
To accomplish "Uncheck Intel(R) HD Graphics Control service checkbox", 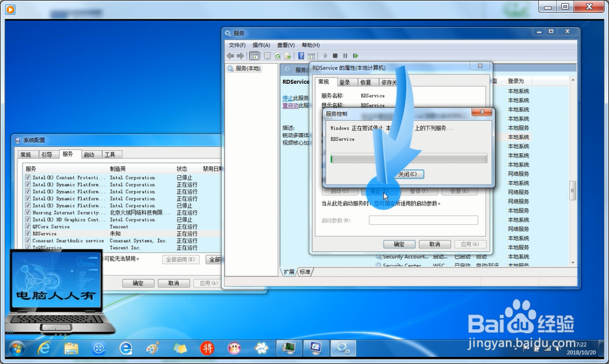I will click(x=28, y=220).
